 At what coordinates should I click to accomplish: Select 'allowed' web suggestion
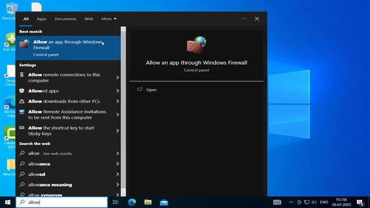(x=68, y=174)
